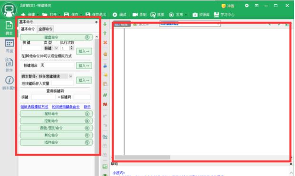Open the 打开 dropdown arrow

[59, 15]
